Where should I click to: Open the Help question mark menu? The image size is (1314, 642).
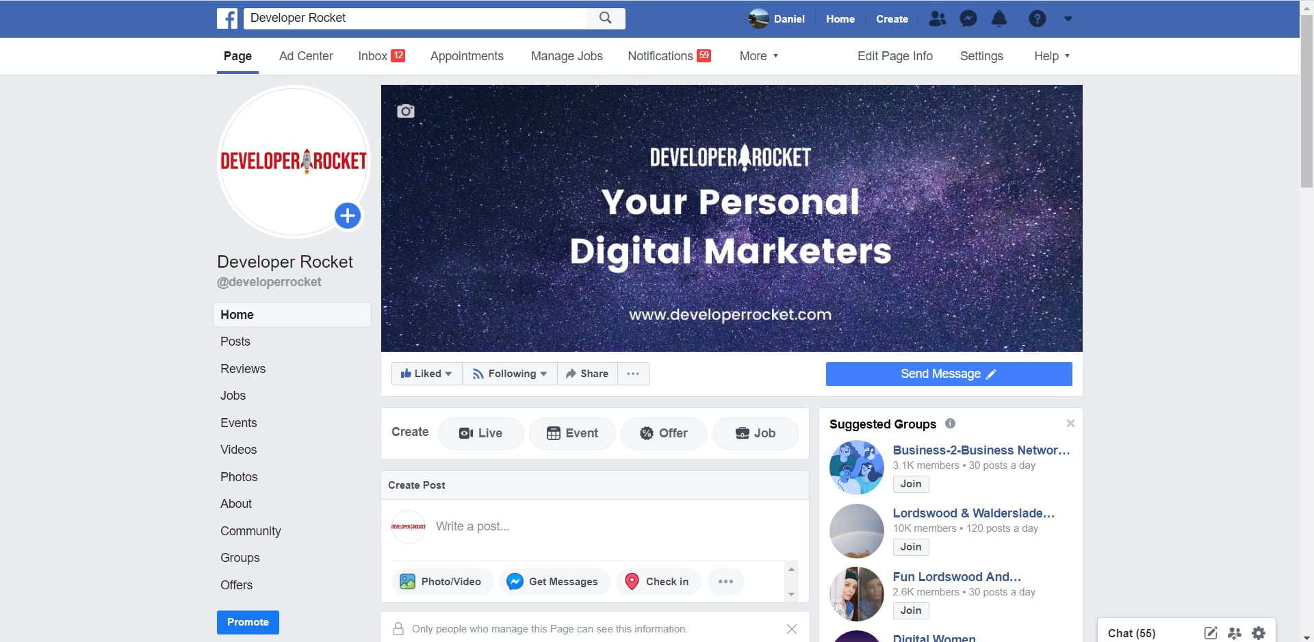click(1037, 18)
